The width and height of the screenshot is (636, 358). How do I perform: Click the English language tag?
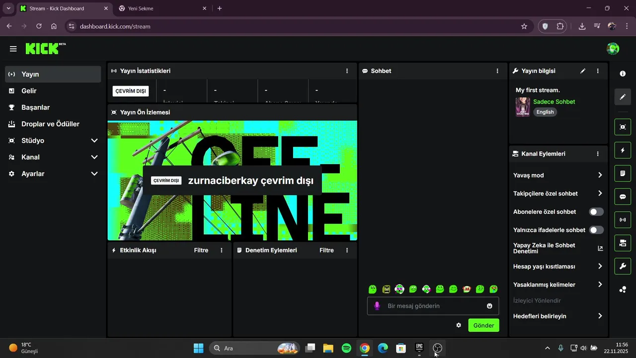click(545, 112)
